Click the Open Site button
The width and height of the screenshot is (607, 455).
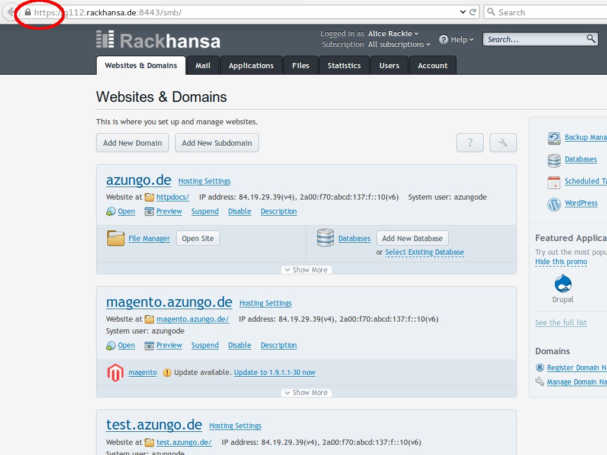point(198,238)
